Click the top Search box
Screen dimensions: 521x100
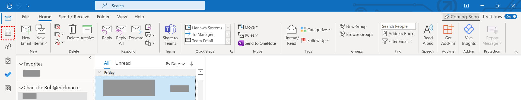pos(150,5)
